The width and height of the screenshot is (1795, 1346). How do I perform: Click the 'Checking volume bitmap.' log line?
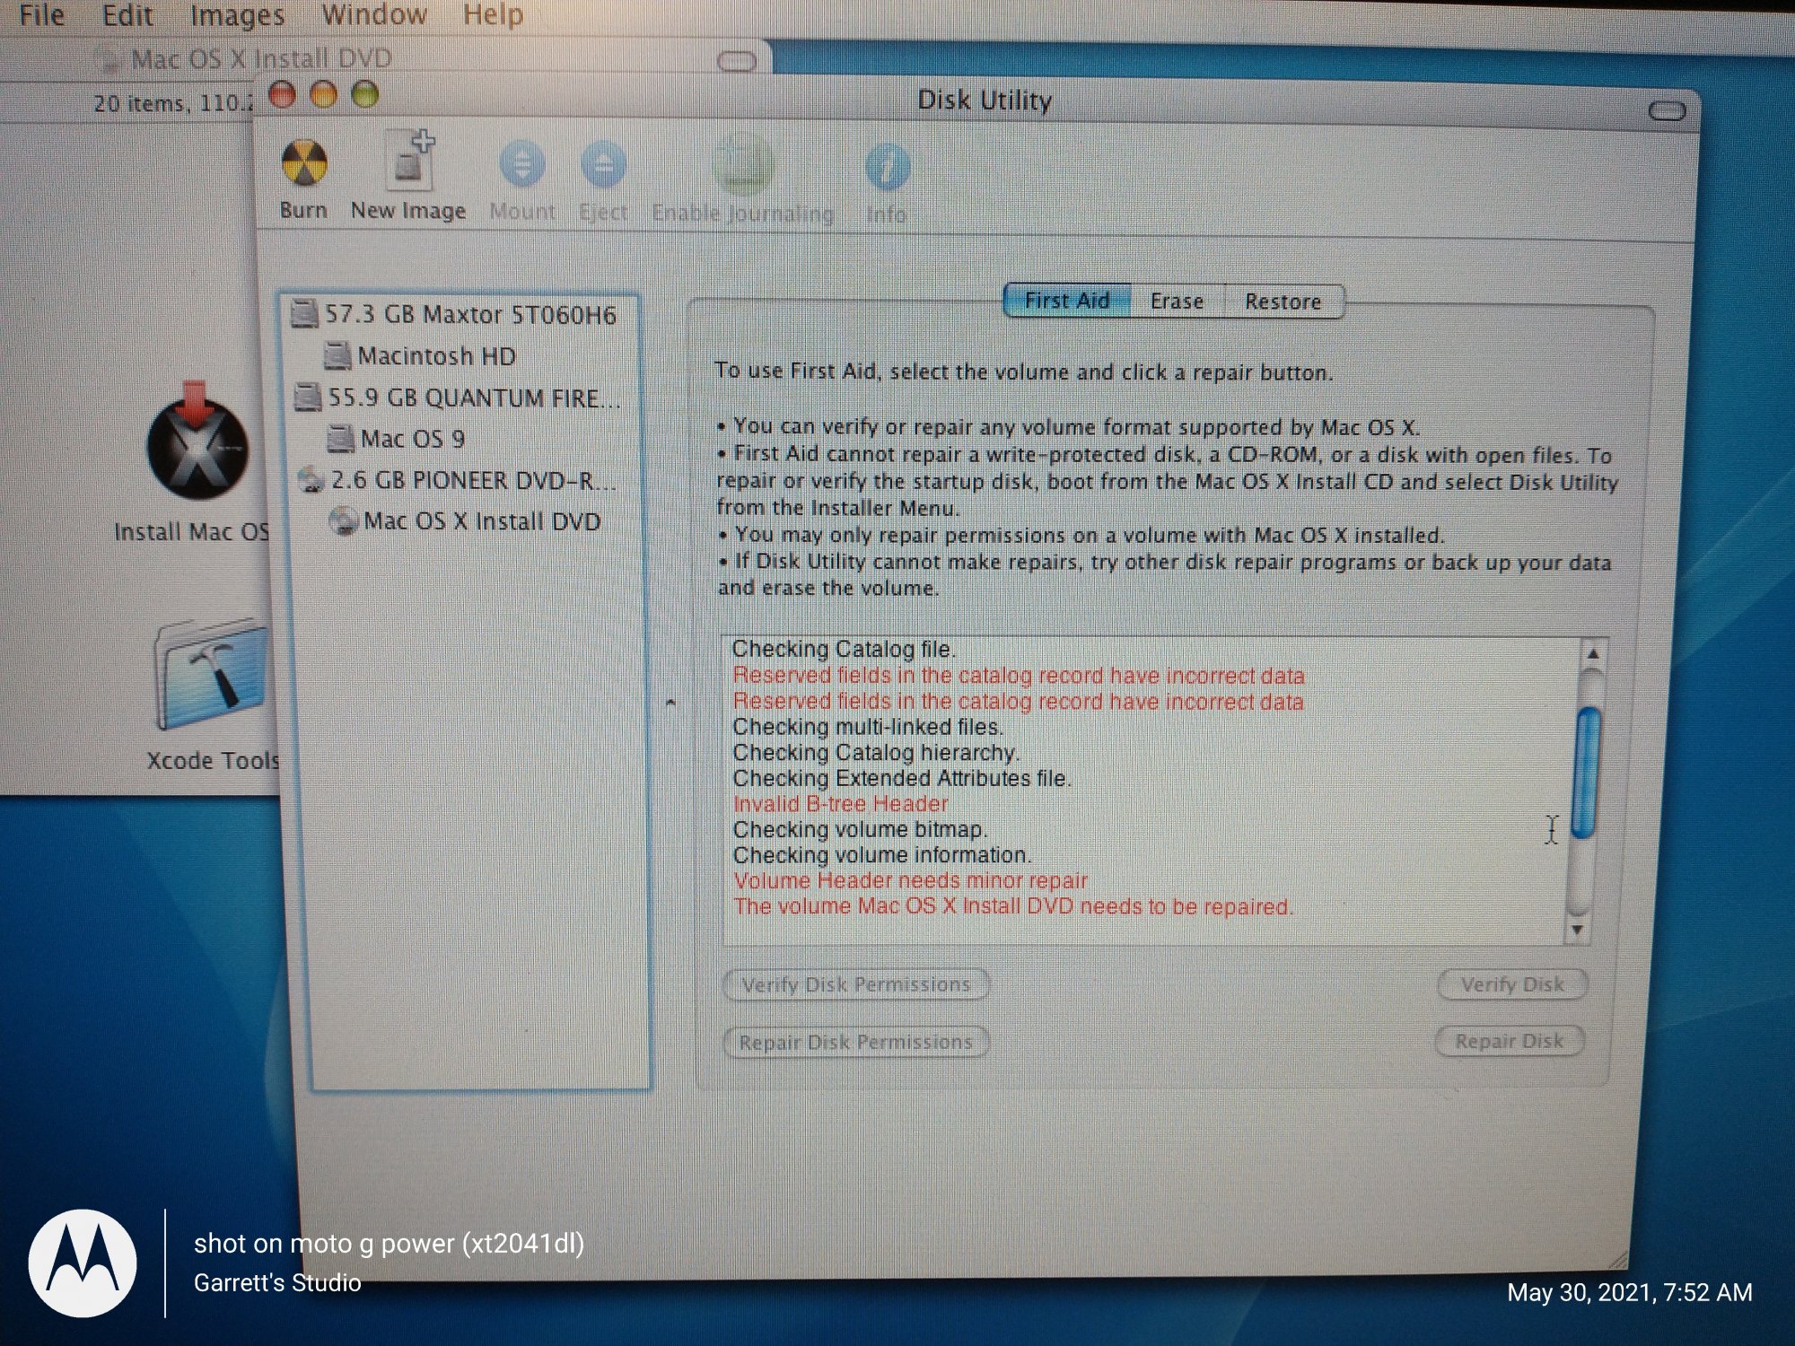click(x=860, y=829)
